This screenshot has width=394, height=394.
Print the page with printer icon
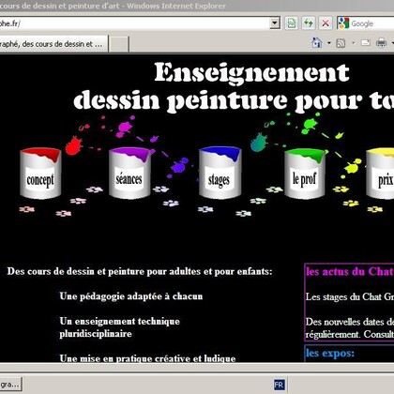381,42
